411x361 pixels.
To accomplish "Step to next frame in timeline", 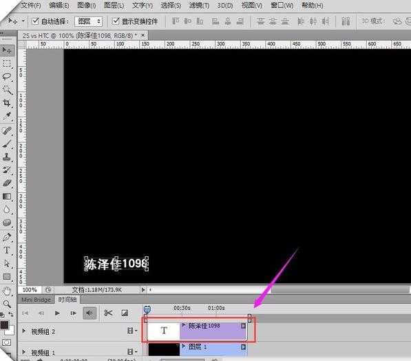I will [74, 313].
